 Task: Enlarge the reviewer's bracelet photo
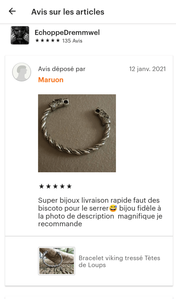click(x=77, y=133)
